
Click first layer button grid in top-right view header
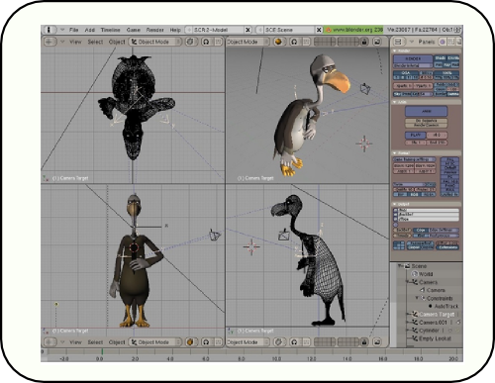point(325,42)
